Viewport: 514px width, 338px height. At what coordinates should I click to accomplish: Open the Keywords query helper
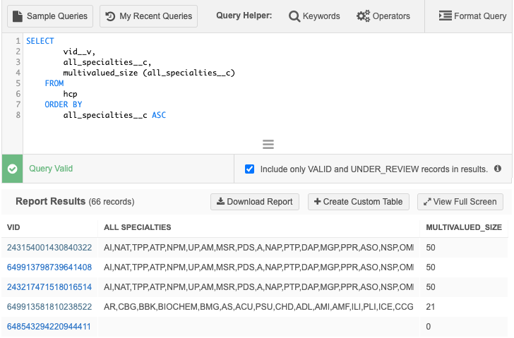point(314,16)
